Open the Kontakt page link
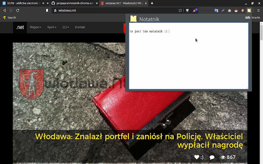The height and width of the screenshot is (164, 263). point(80,27)
